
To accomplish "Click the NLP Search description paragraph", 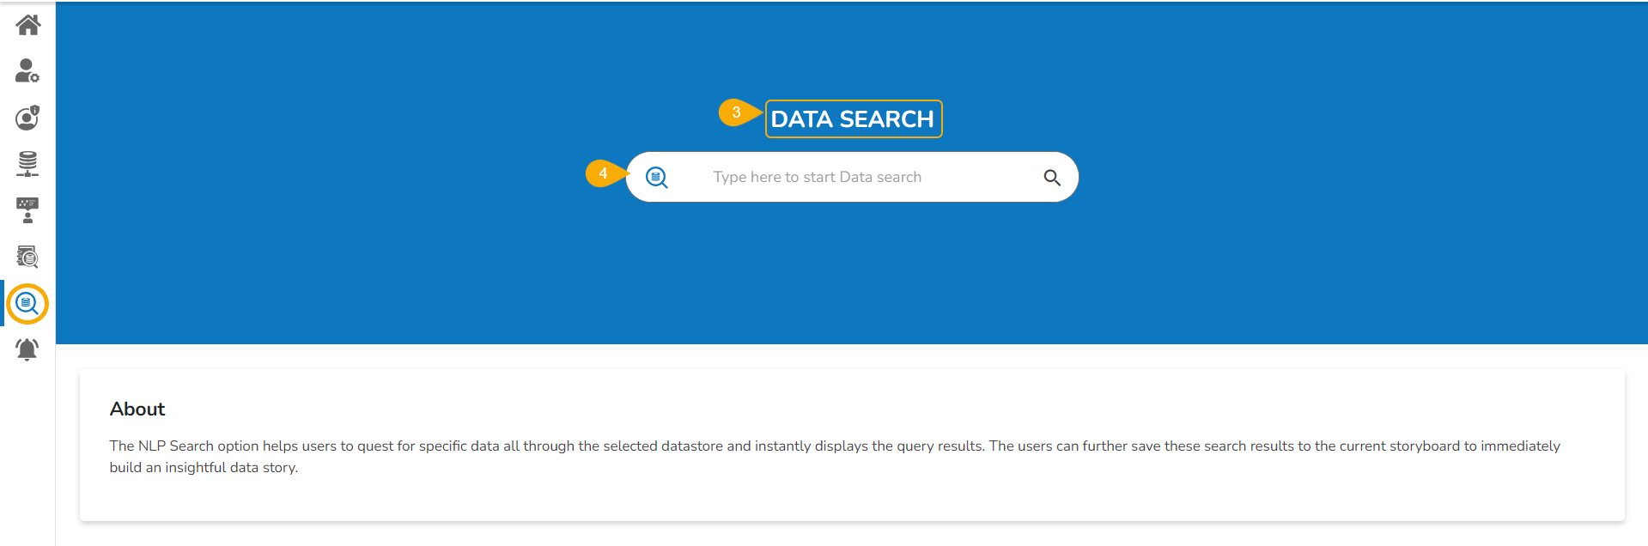I will click(835, 457).
